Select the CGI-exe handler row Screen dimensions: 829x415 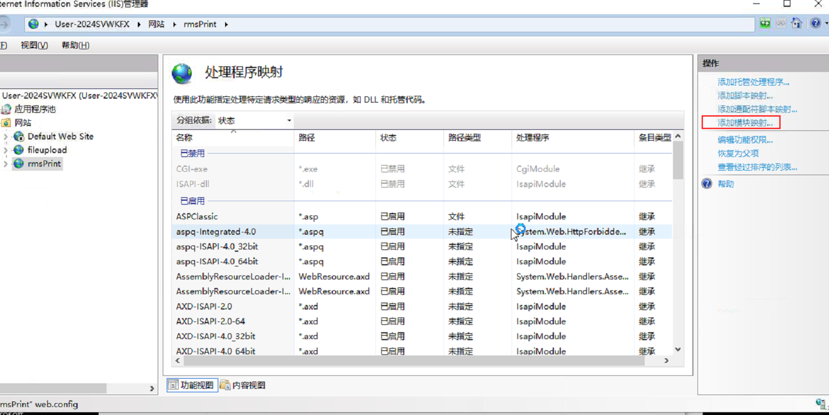(x=422, y=169)
